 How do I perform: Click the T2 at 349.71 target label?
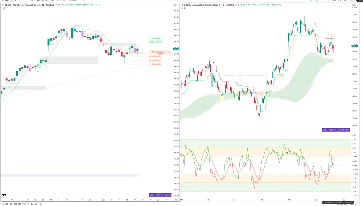pyautogui.click(x=155, y=60)
